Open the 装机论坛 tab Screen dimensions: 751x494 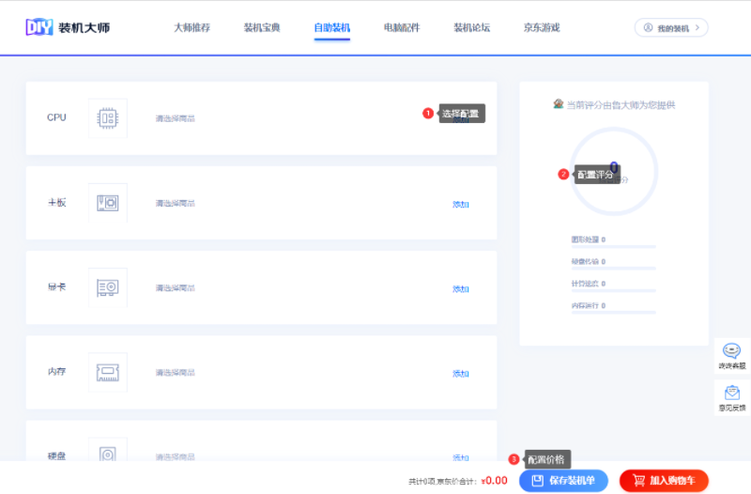point(471,28)
